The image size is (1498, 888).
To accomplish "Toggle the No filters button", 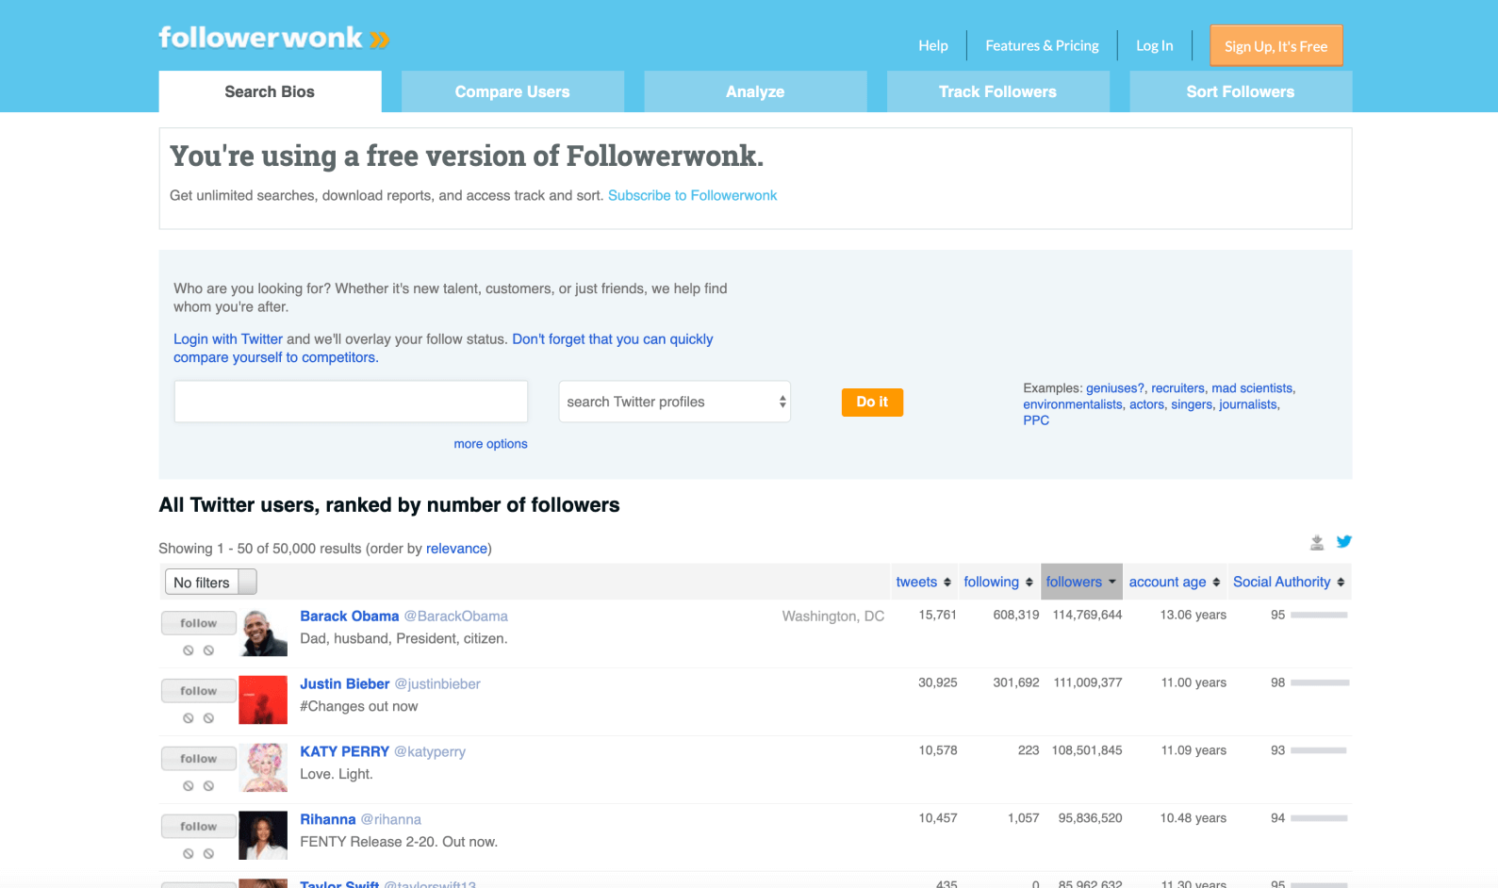I will [x=210, y=583].
